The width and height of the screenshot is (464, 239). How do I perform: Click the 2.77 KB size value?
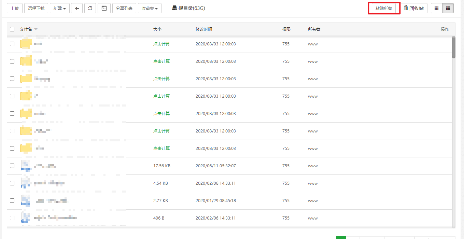point(160,201)
